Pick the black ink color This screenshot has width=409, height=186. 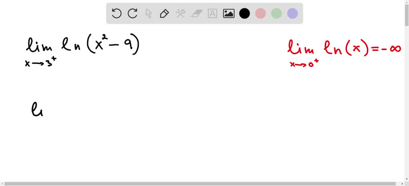point(244,13)
